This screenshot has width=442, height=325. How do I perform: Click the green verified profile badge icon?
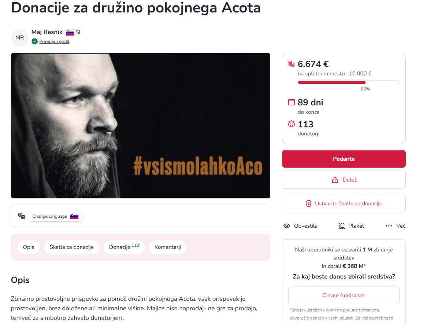pos(35,41)
